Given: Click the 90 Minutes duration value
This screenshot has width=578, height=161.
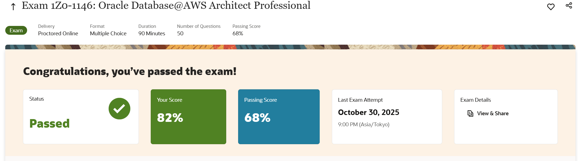Looking at the screenshot, I should click(x=152, y=33).
